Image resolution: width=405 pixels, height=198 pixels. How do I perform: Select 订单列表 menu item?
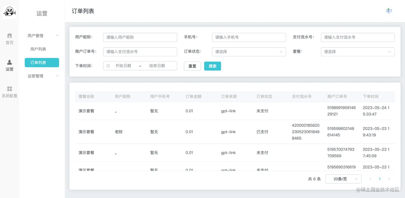pos(42,63)
